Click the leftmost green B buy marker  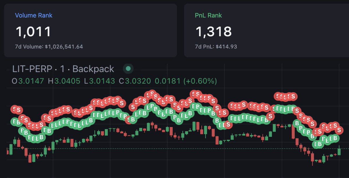coord(15,122)
